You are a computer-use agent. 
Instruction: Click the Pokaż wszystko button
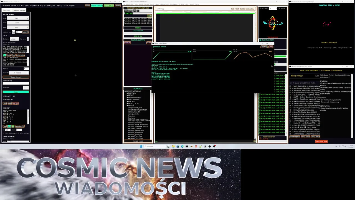click(x=295, y=137)
